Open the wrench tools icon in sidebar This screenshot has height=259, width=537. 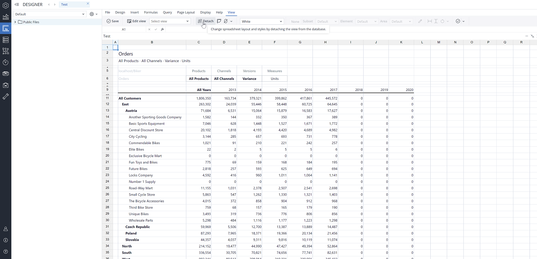(6, 97)
